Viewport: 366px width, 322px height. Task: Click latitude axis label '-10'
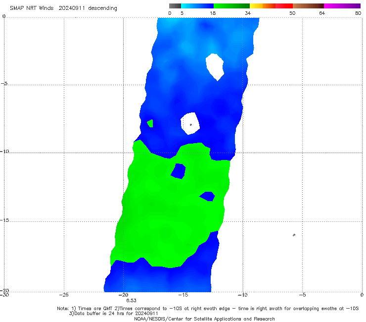[4, 152]
